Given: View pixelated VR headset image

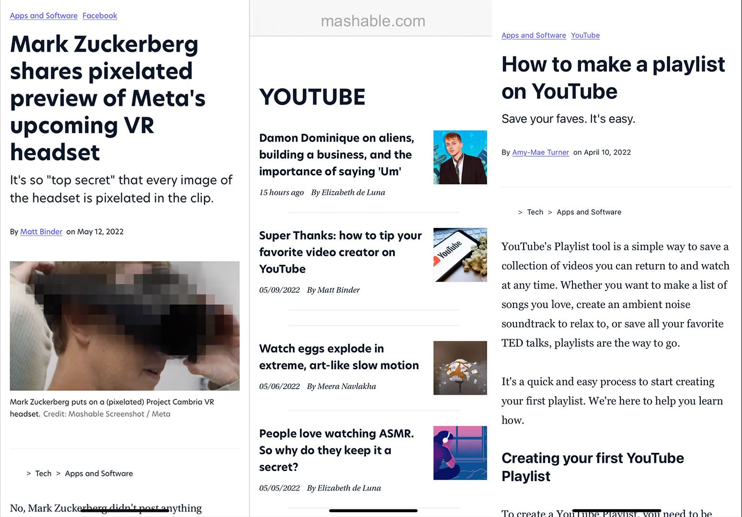Looking at the screenshot, I should (125, 326).
